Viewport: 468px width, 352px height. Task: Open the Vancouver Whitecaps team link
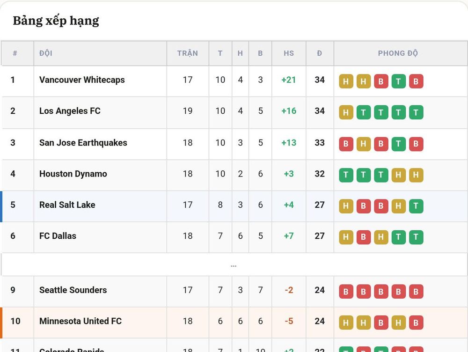click(82, 80)
